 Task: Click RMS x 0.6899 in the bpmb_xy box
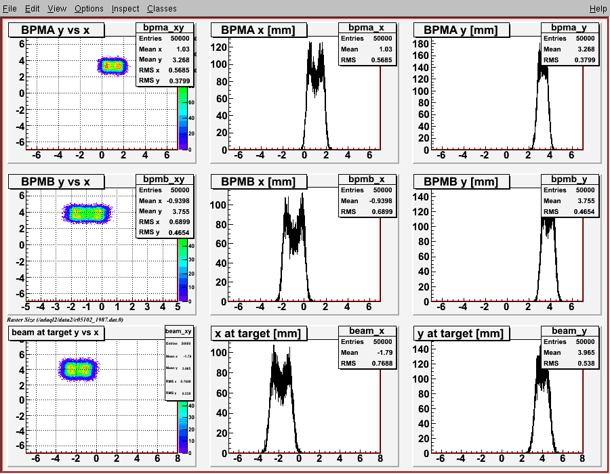point(165,222)
